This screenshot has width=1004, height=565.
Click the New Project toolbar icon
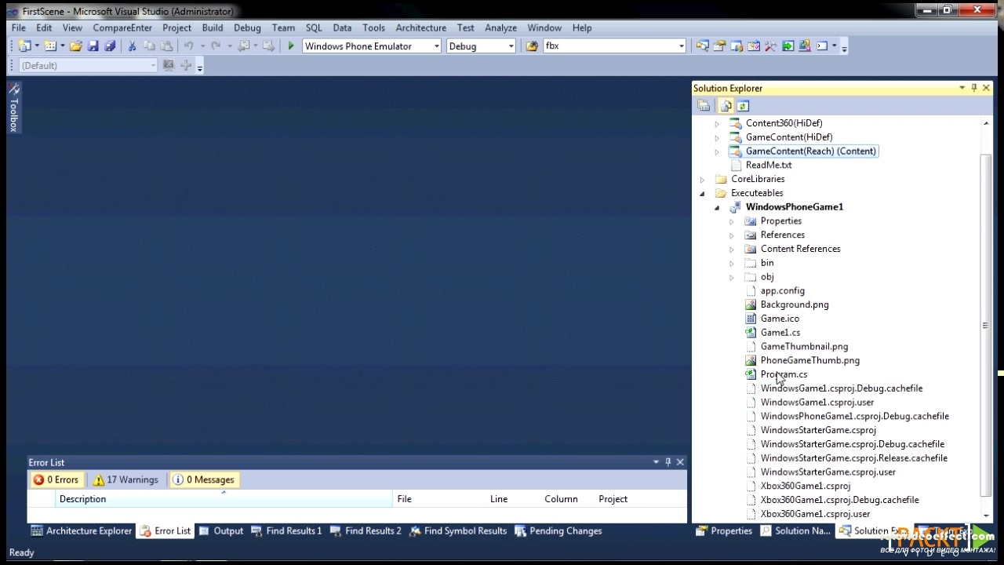pyautogui.click(x=24, y=46)
